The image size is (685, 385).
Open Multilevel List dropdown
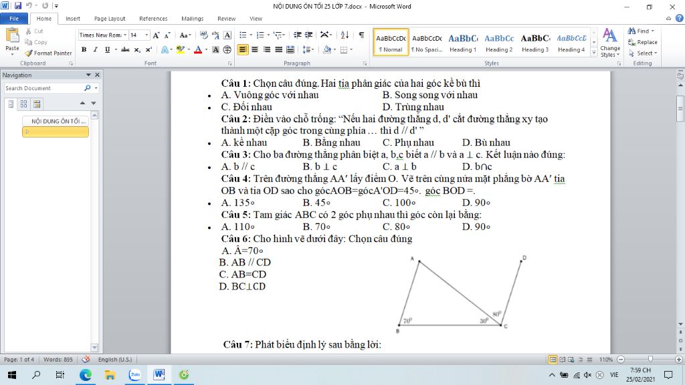click(x=279, y=35)
